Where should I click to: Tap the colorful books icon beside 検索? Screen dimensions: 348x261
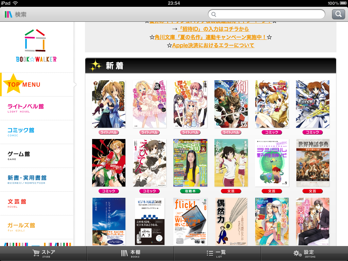tap(8, 14)
